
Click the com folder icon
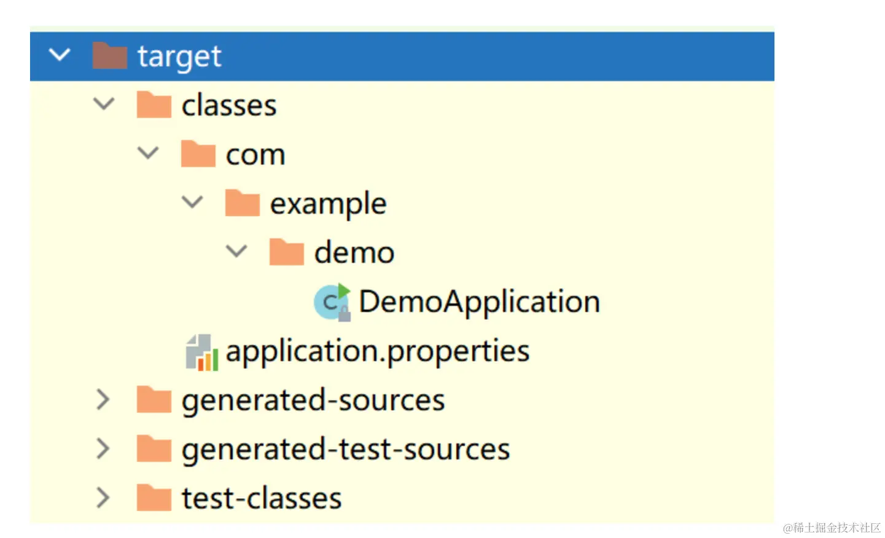point(198,154)
